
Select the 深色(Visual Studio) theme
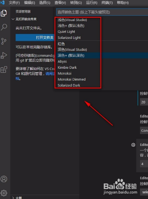coord(72,50)
